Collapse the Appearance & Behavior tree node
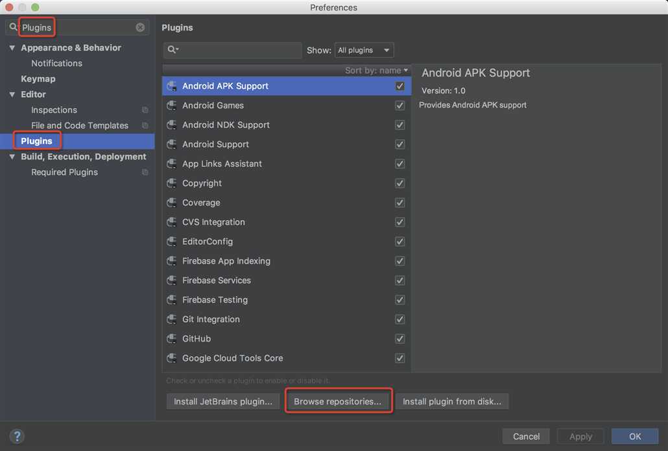The height and width of the screenshot is (451, 668). [x=12, y=48]
